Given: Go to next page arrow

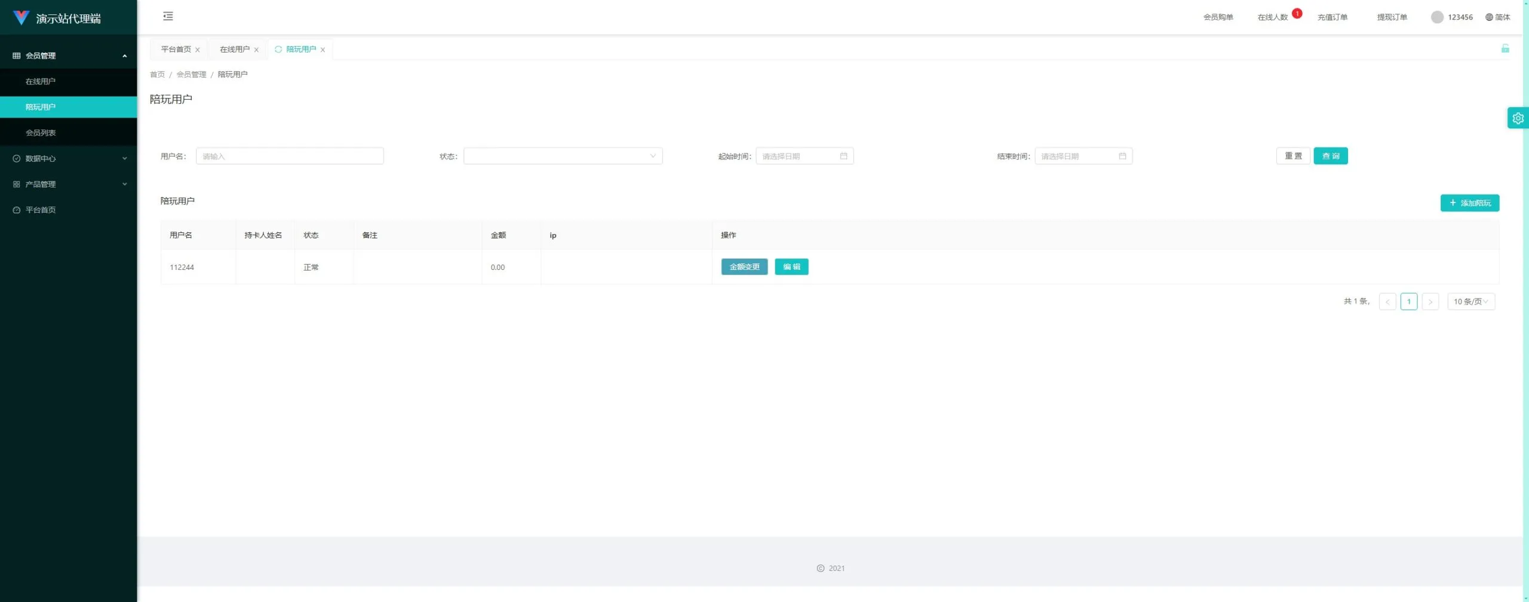Looking at the screenshot, I should 1430,302.
